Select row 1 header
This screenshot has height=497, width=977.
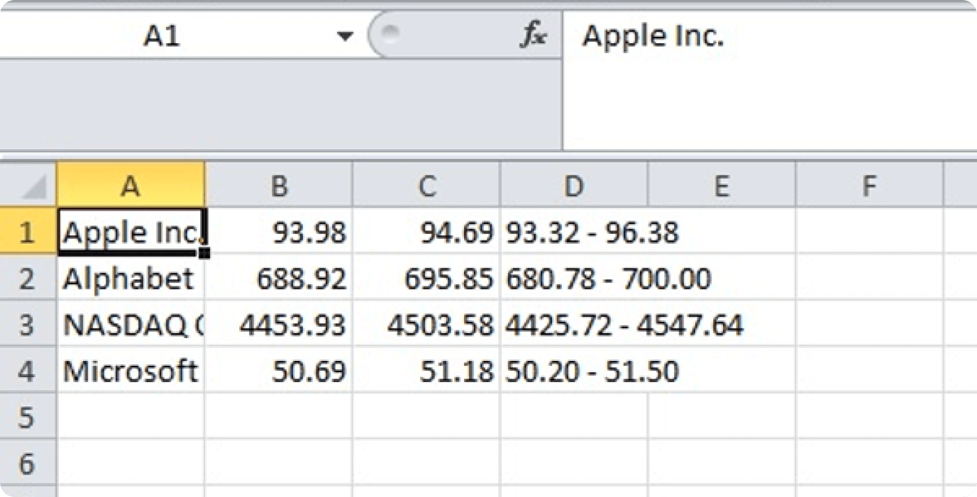click(x=28, y=231)
